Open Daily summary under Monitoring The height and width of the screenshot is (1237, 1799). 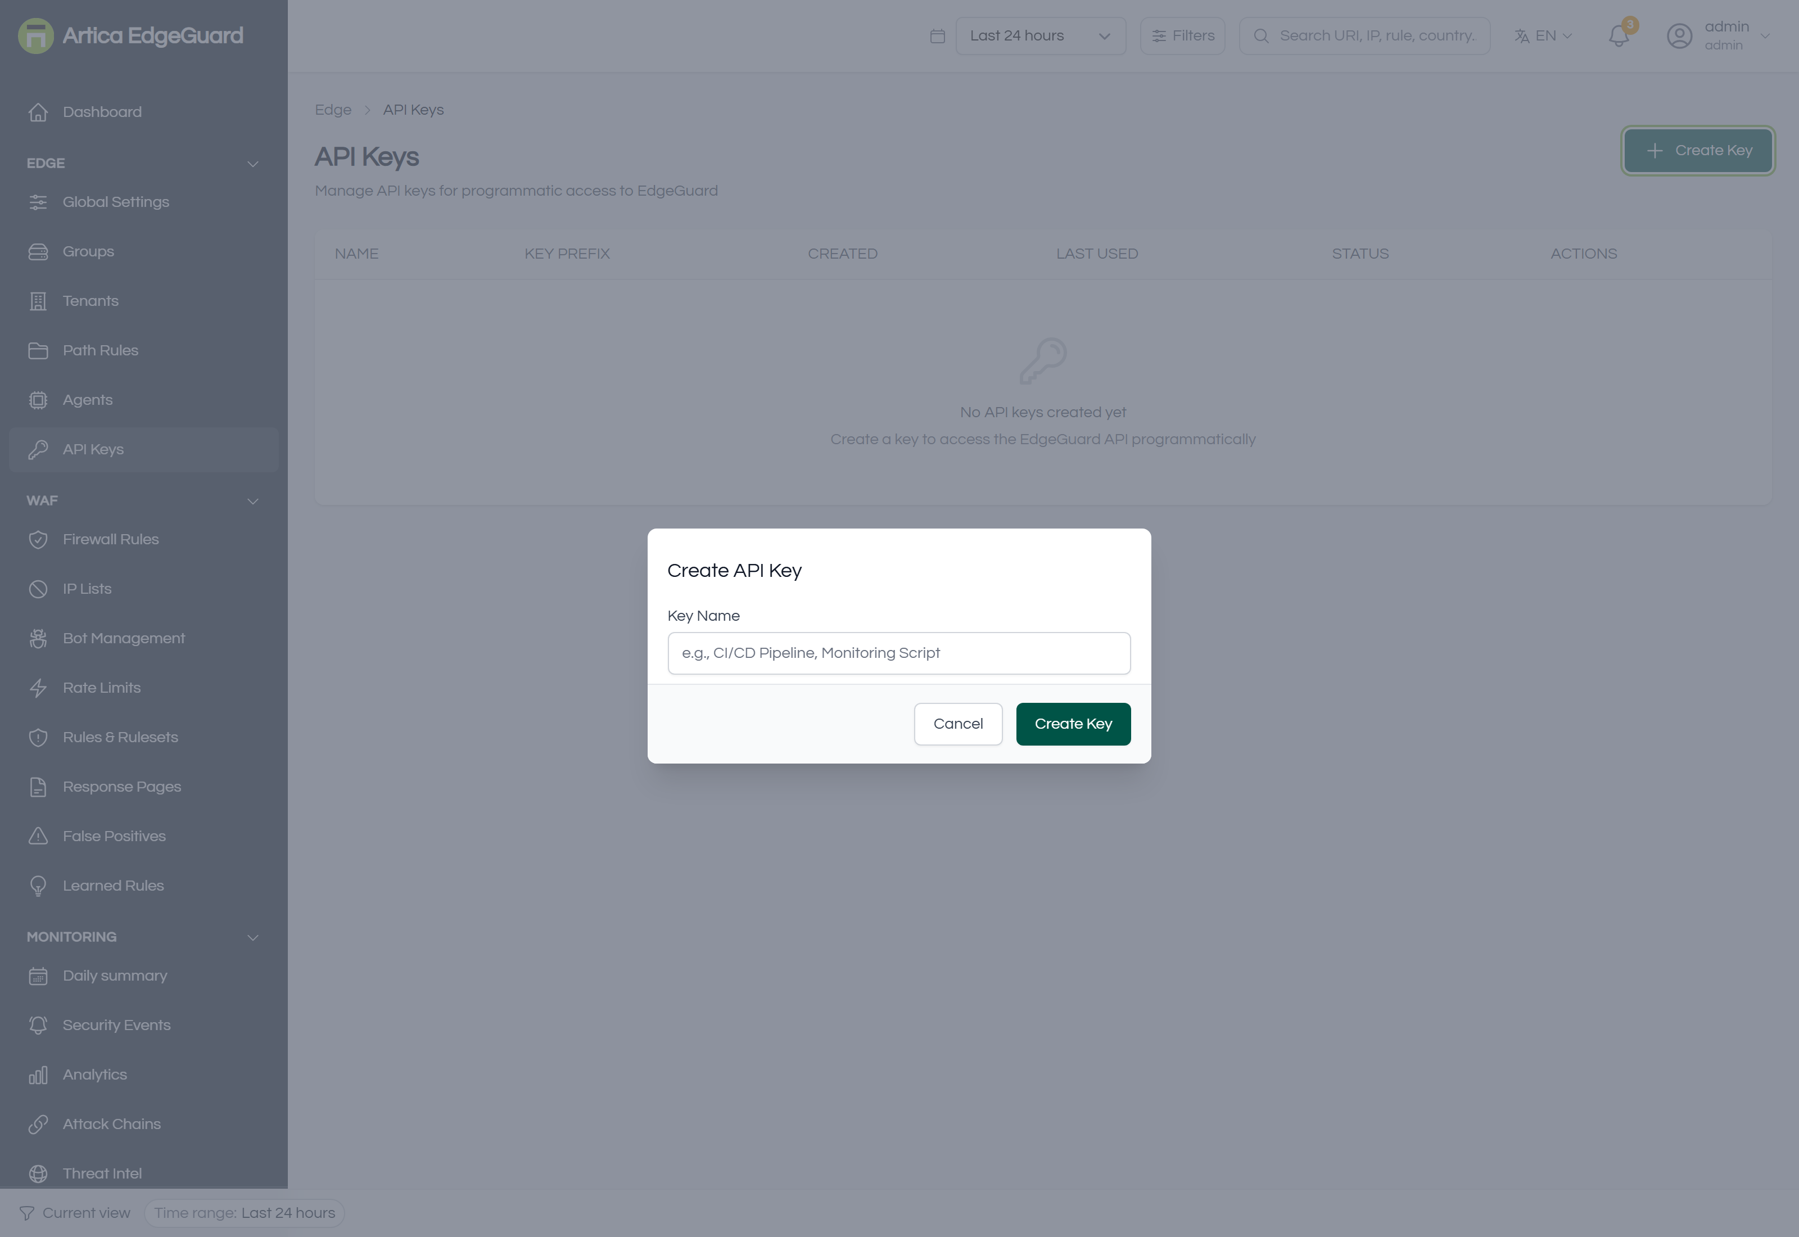143,976
